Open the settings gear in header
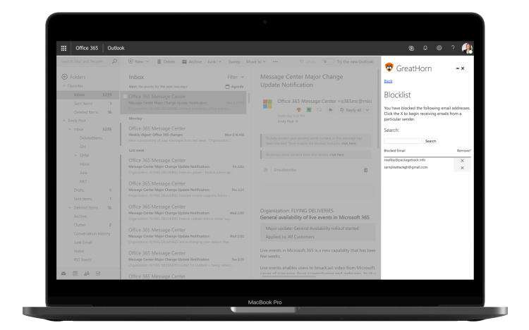The width and height of the screenshot is (529, 330). tap(439, 48)
